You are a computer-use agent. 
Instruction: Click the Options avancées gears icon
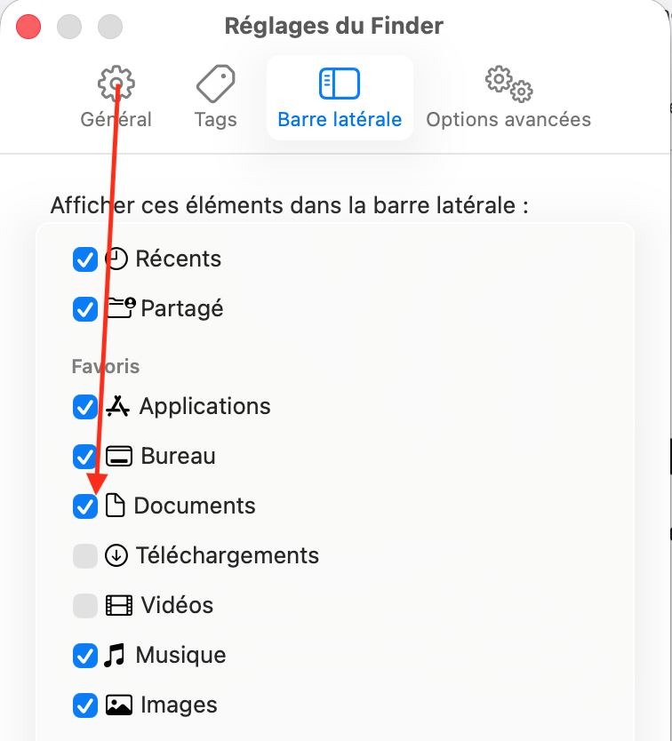click(508, 84)
